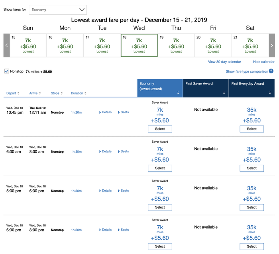The image size is (279, 254).
Task: Uncheck the Nonstop checkbox
Action: (x=7, y=71)
